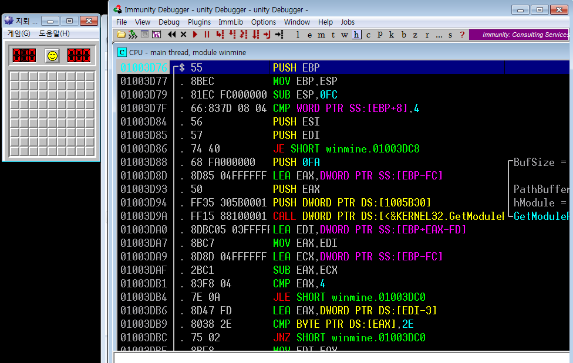
Task: Show Windows with w button
Action: [345, 35]
